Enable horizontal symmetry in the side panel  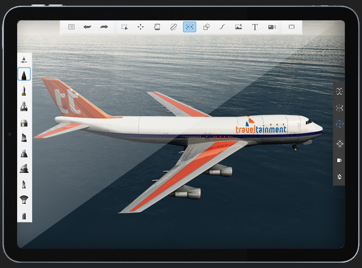[x=339, y=91]
